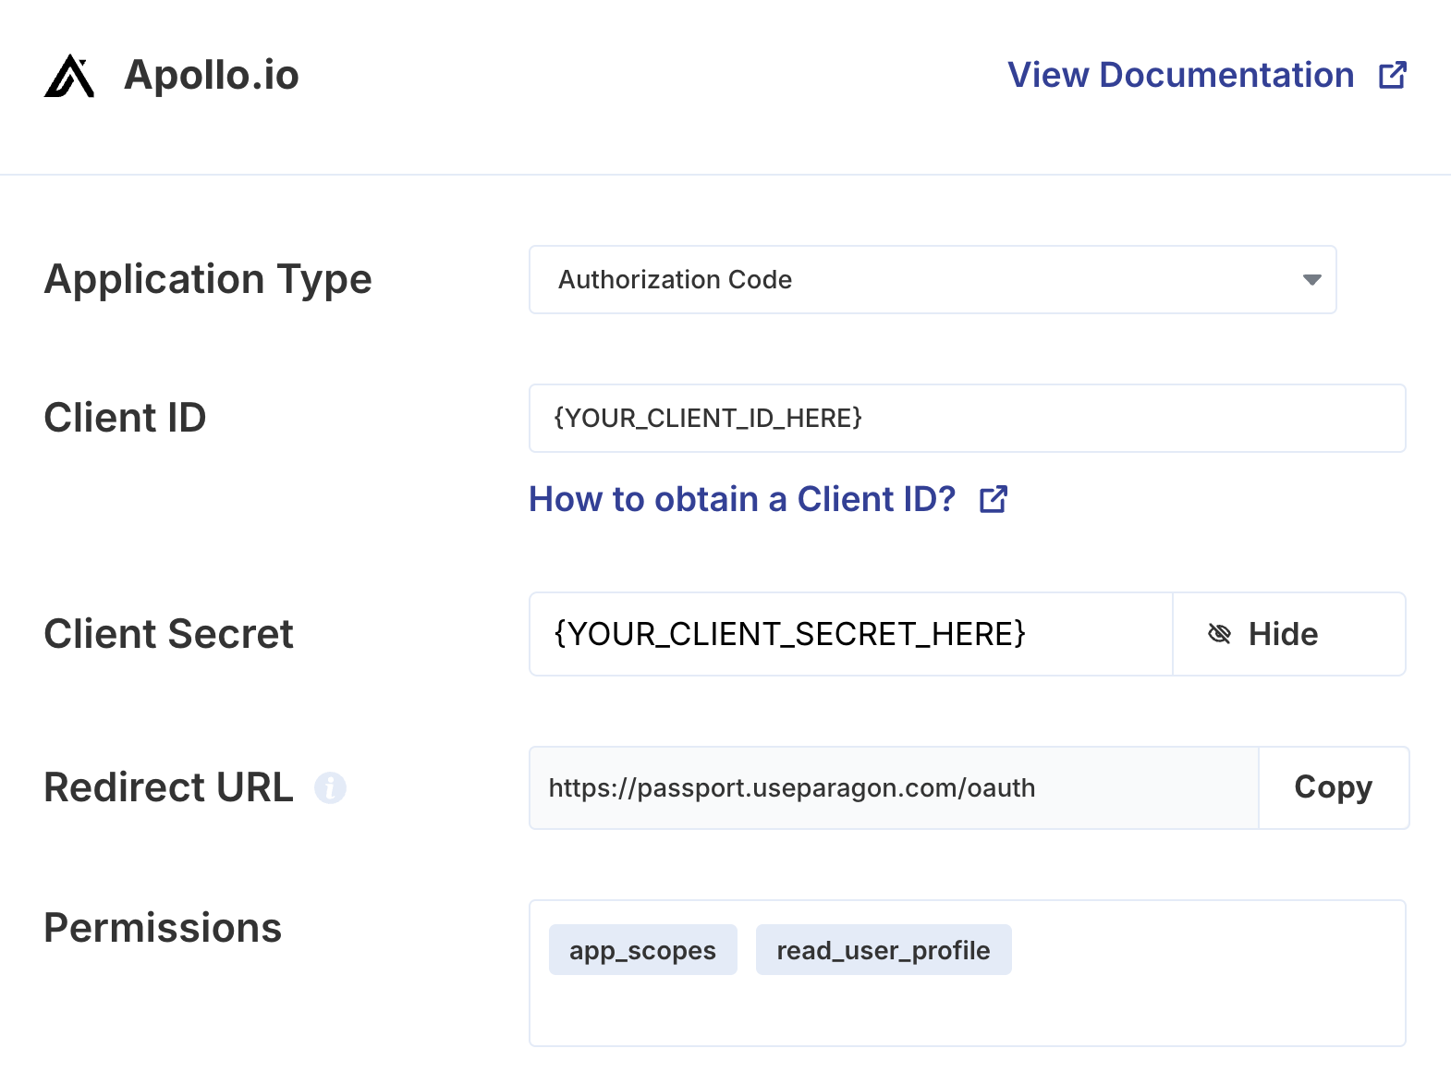The image size is (1451, 1085).
Task: Click the Redirect URL info icon
Action: point(330,788)
